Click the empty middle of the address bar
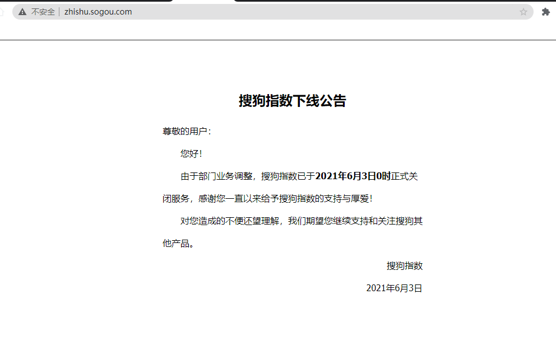Screen dimensions: 556x341 pyautogui.click(x=325, y=12)
